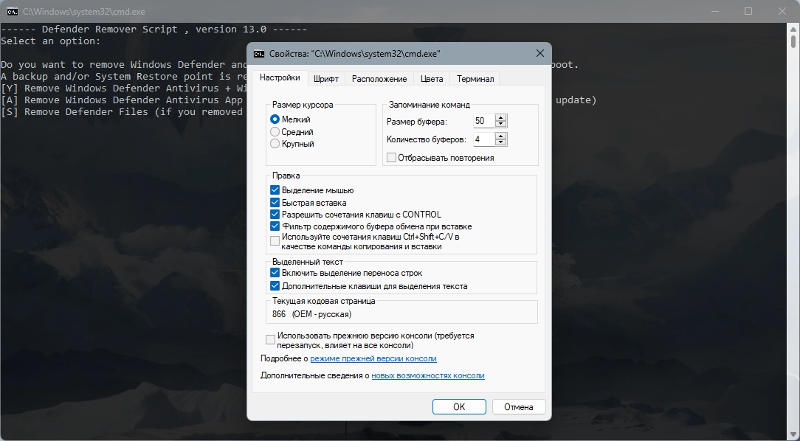Switch to the Расположение tab
800x441 pixels.
[x=379, y=78]
